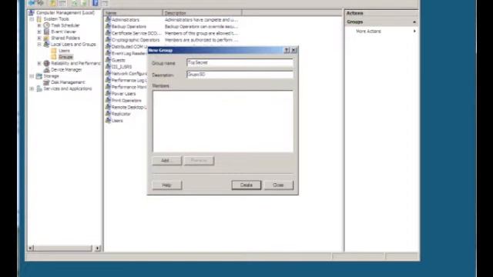Select the Performance Monitor Users row
The height and width of the screenshot is (277, 493).
[126, 87]
